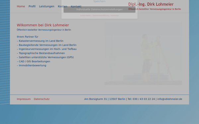Click header subtitle Öffentlich bestellter Vermessungsingenieur

155,9
